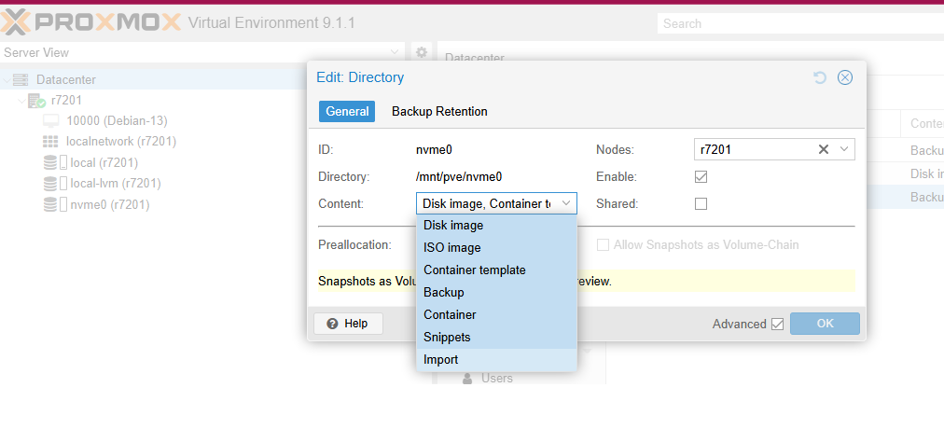
Task: Click the gear icon beside Server View
Action: pyautogui.click(x=422, y=52)
